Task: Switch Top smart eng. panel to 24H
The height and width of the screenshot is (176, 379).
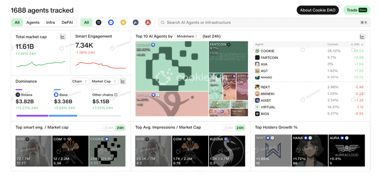Action: point(120,128)
